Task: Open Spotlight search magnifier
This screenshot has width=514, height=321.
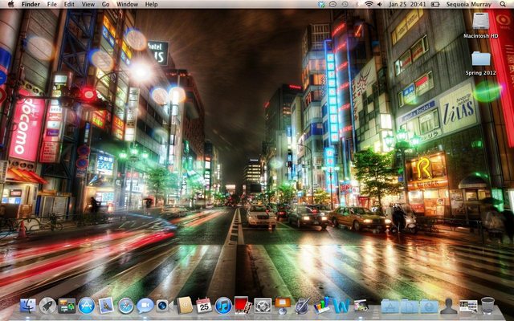Action: pyautogui.click(x=504, y=4)
